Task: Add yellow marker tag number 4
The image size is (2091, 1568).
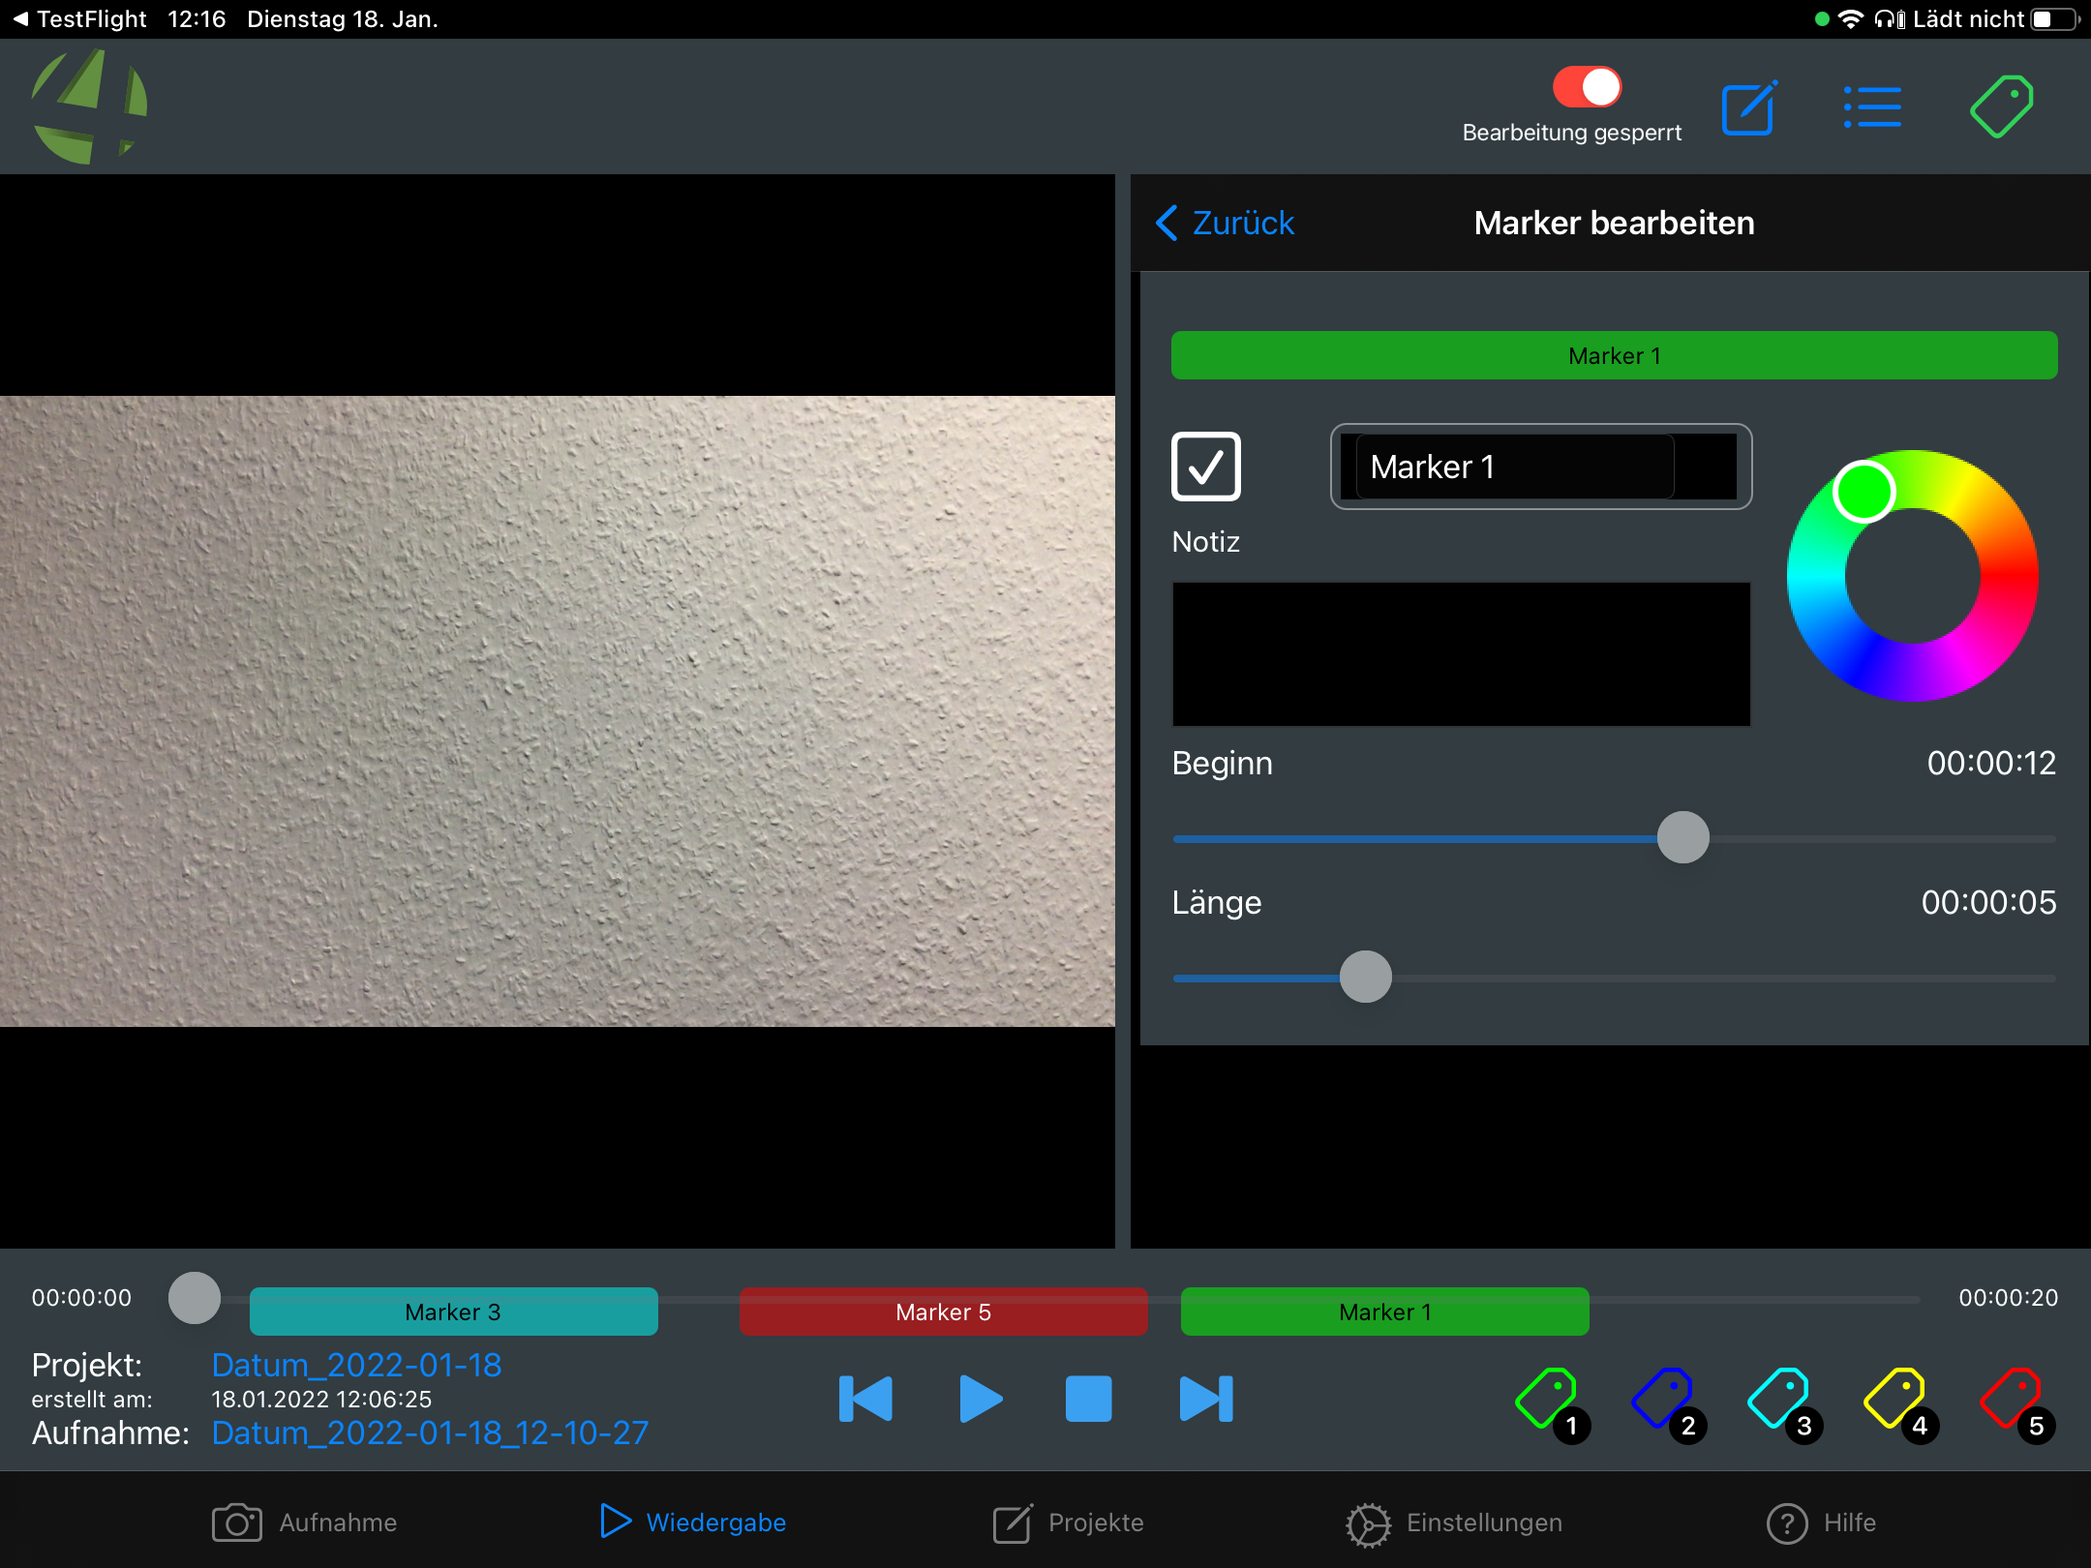Action: 1896,1400
